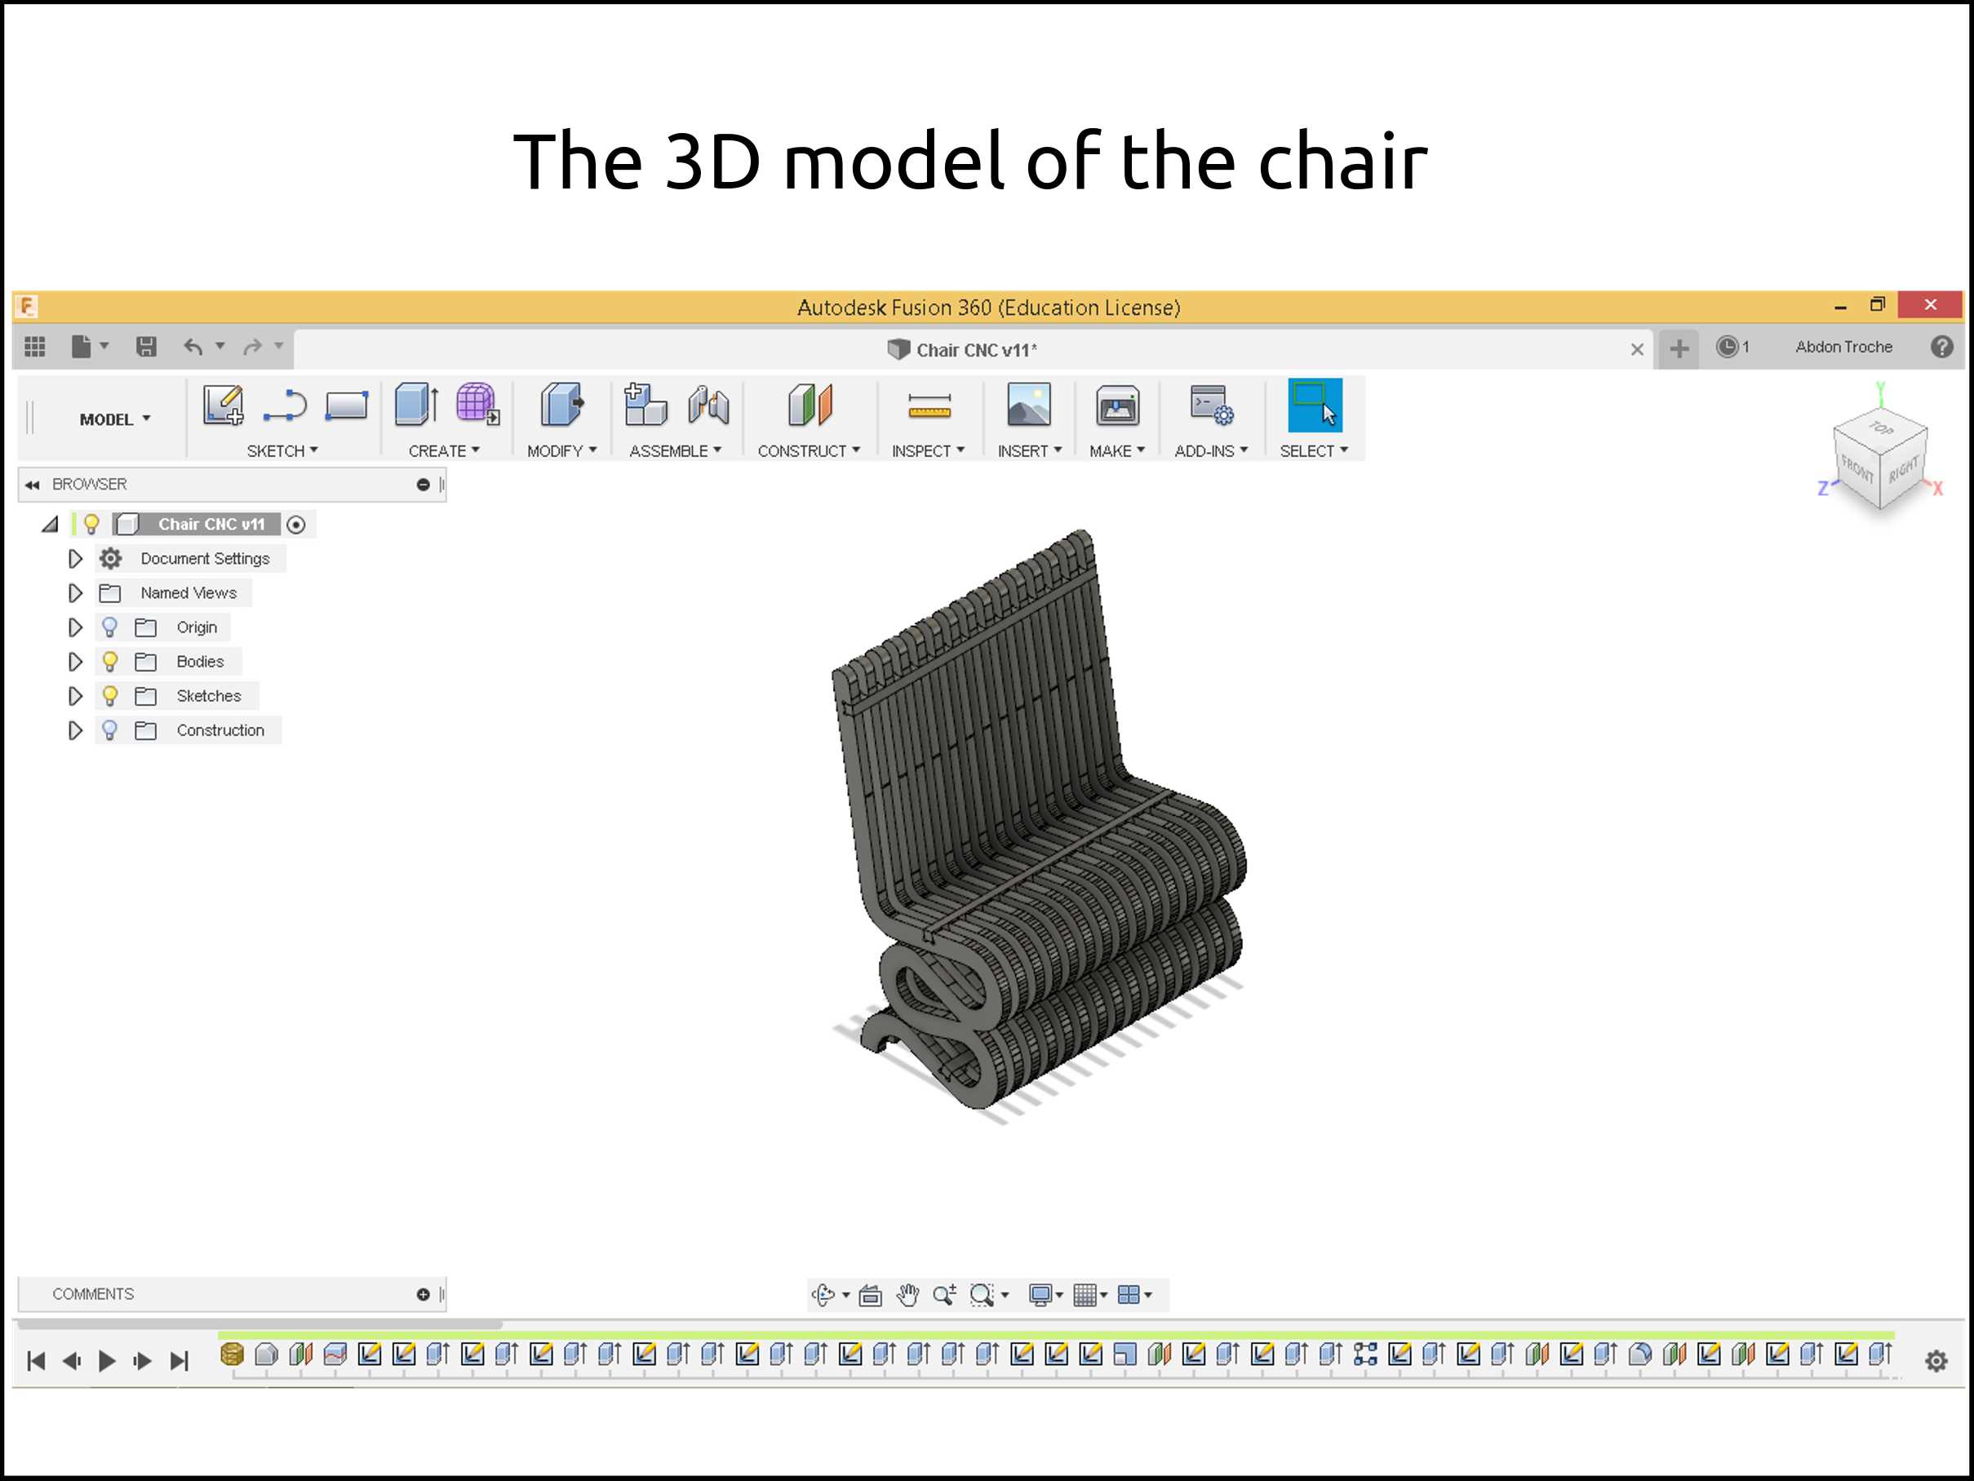Select the Press Pull modify tool
Viewport: 1974px width, 1481px height.
coord(561,405)
